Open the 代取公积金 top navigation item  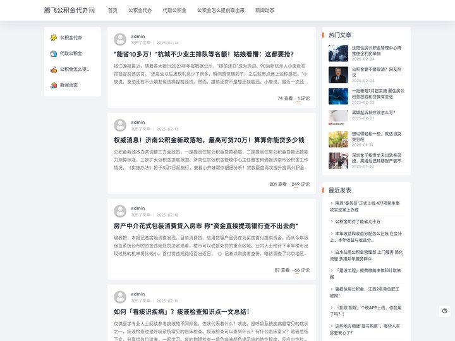coord(174,11)
